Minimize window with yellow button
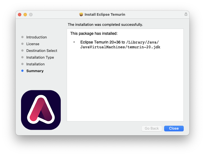 pos(25,15)
